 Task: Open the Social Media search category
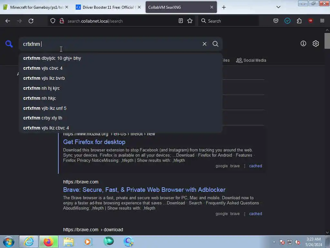click(x=251, y=60)
